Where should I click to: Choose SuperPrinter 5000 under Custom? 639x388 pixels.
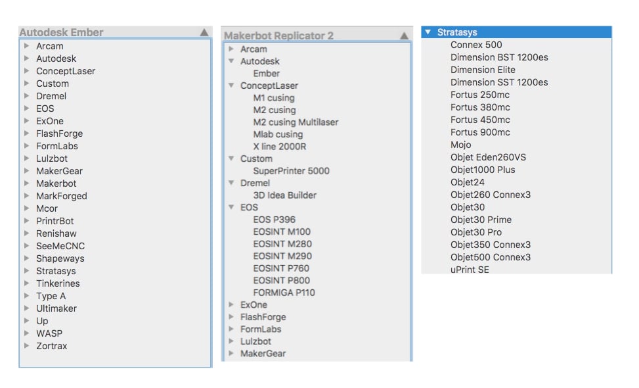click(x=291, y=171)
